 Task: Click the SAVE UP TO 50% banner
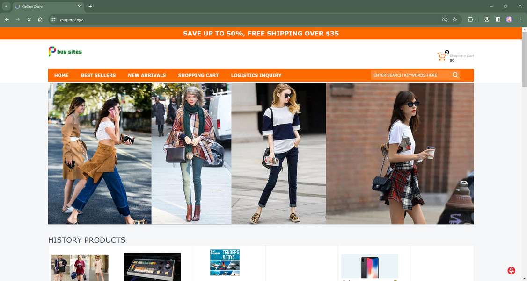(261, 33)
